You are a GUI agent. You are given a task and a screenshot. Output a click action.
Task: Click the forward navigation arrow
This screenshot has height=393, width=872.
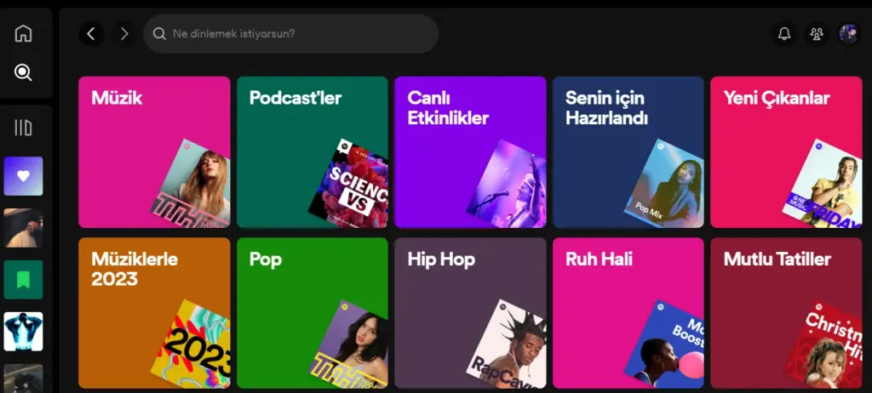click(124, 34)
